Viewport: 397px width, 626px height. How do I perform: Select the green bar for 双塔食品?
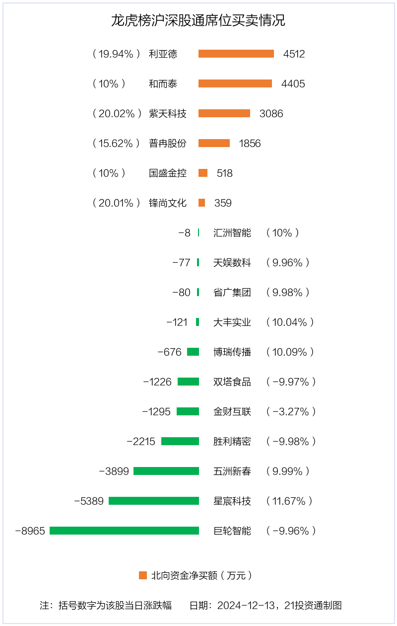pyautogui.click(x=188, y=382)
